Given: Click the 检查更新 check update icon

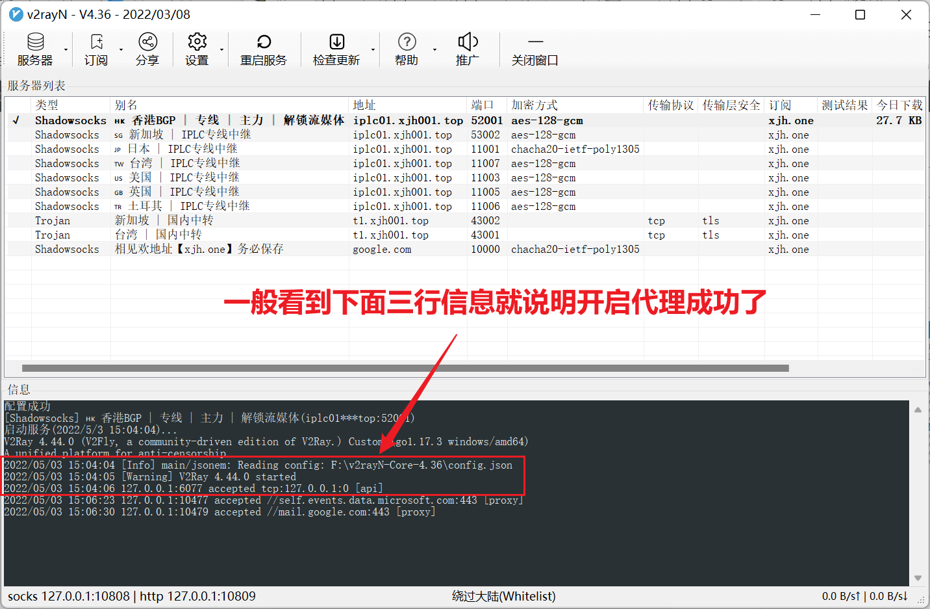Looking at the screenshot, I should pos(336,42).
